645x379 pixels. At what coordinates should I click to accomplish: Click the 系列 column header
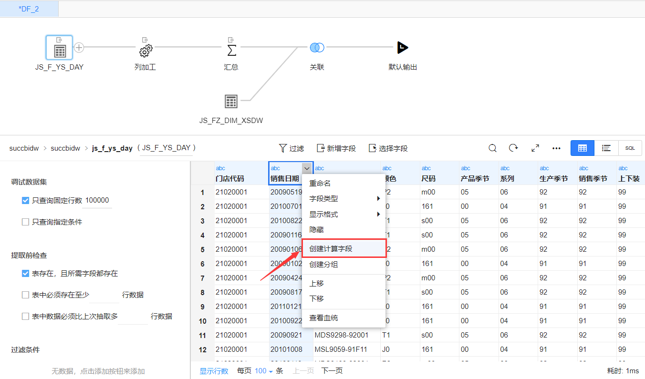tap(518, 174)
